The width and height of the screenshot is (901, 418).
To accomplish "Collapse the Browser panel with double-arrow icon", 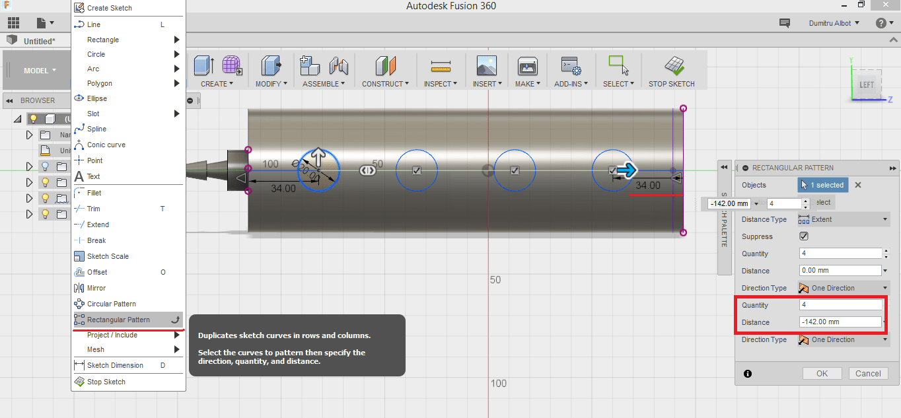I will pos(10,100).
